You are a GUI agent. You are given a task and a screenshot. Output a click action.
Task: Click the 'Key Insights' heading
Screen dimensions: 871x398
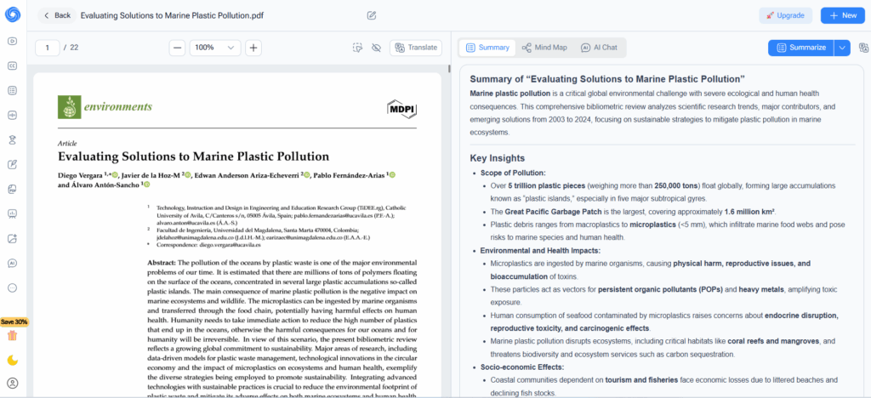click(497, 158)
